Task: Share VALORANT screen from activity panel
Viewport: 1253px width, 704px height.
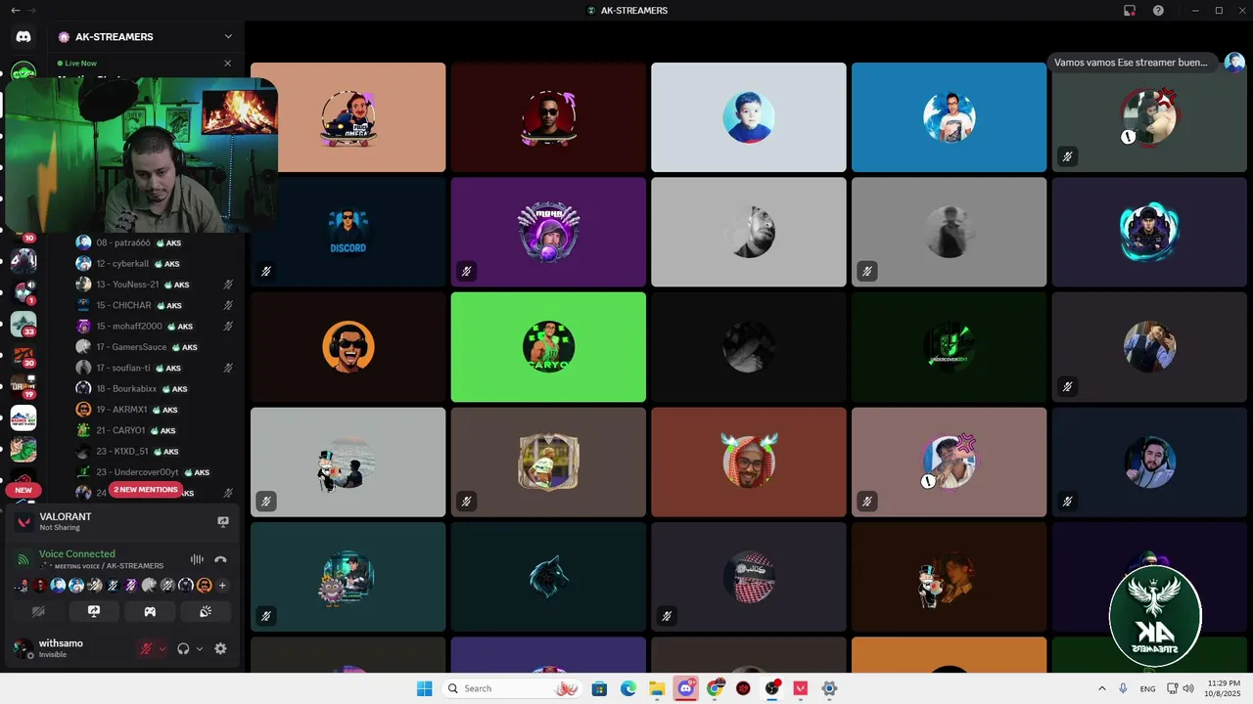Action: click(223, 522)
